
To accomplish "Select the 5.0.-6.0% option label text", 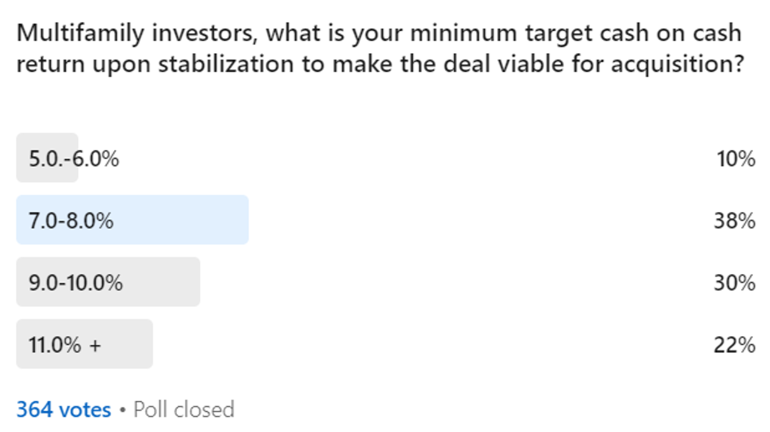I will (x=74, y=158).
